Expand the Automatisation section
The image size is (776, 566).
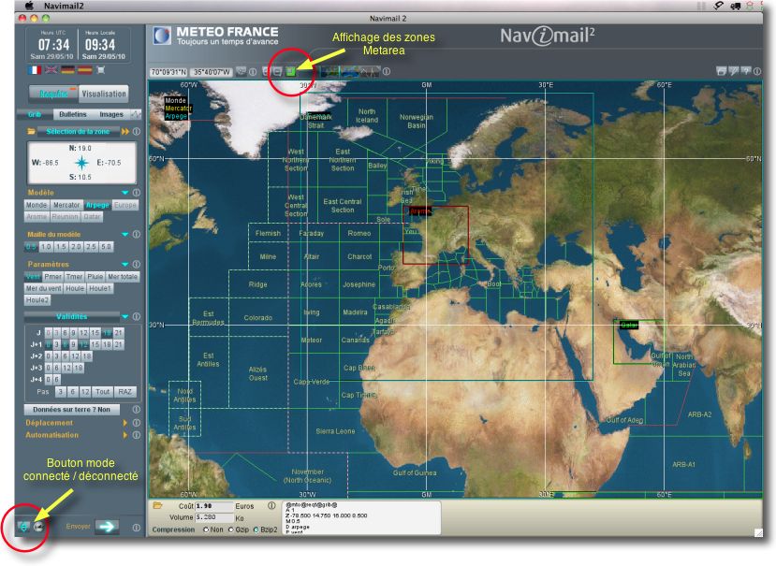(125, 435)
